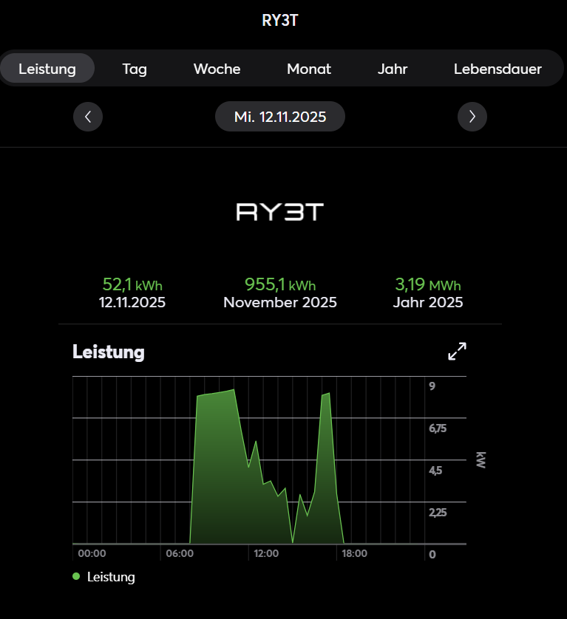The image size is (567, 619).
Task: Select the Lebensdauer tab
Action: point(498,69)
